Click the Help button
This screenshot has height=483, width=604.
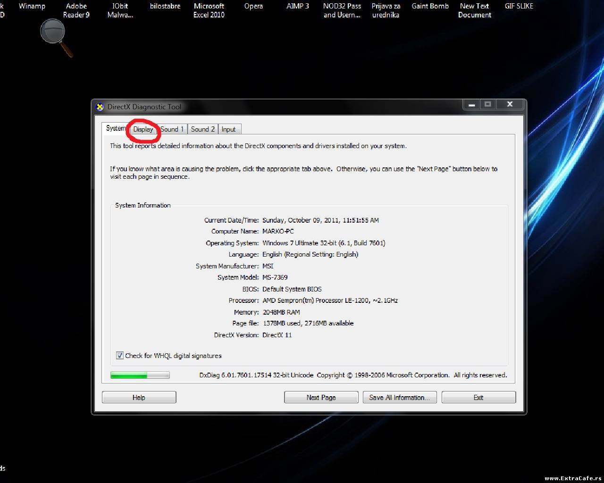click(139, 398)
